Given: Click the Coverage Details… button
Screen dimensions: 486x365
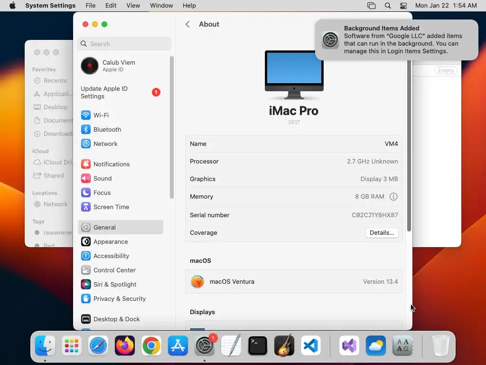Looking at the screenshot, I should point(382,233).
